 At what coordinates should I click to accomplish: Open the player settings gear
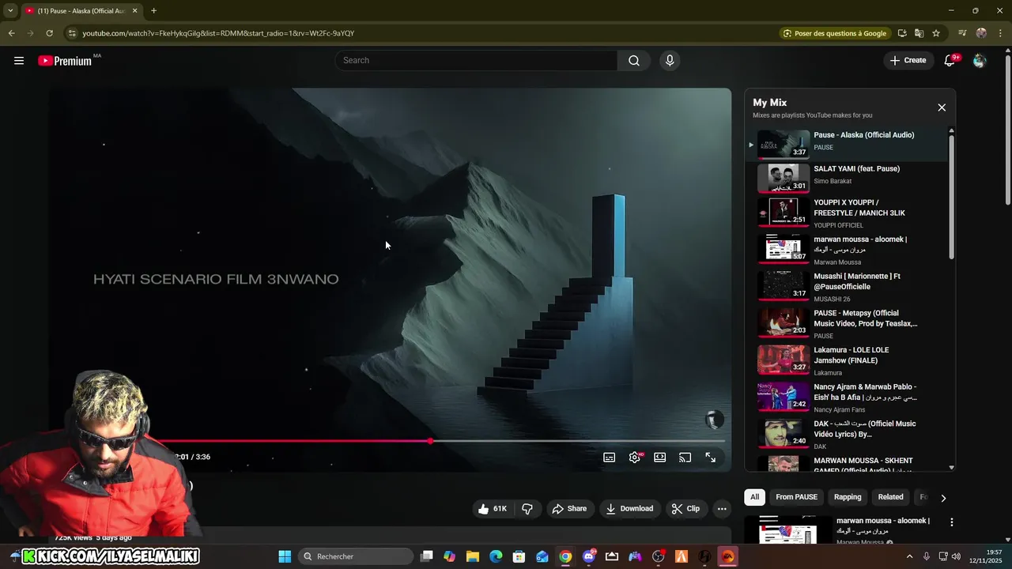pos(635,458)
